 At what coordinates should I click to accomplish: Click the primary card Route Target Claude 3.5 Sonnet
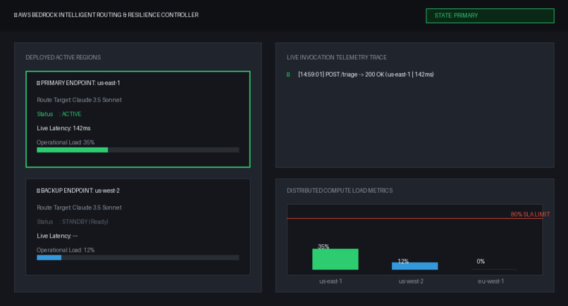[x=80, y=100]
